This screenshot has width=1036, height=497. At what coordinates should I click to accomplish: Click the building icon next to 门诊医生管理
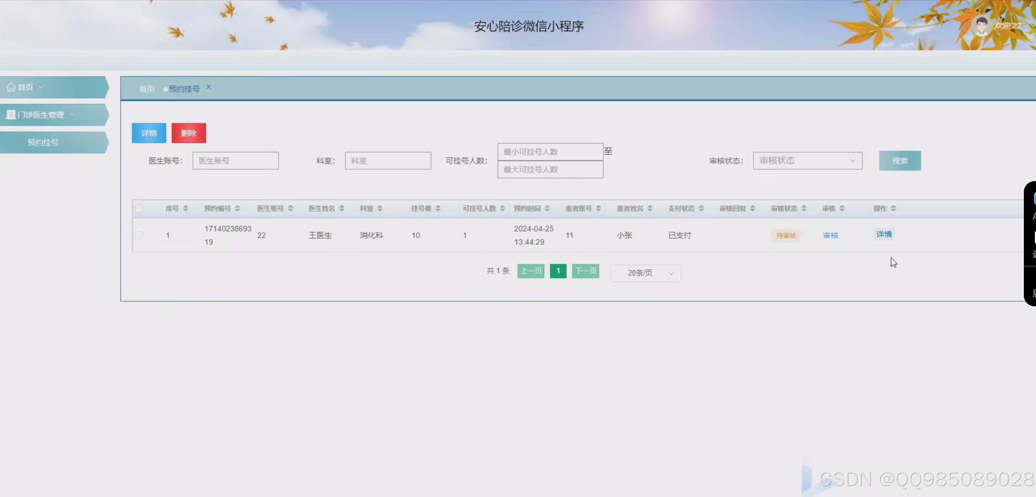click(11, 114)
